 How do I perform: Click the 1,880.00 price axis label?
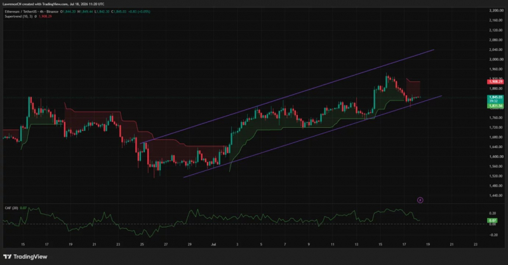(x=496, y=88)
